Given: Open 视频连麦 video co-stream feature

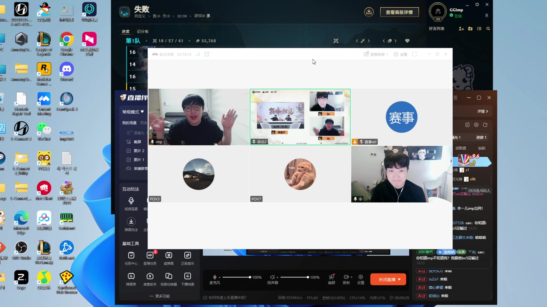Looking at the screenshot, I should pos(131,204).
